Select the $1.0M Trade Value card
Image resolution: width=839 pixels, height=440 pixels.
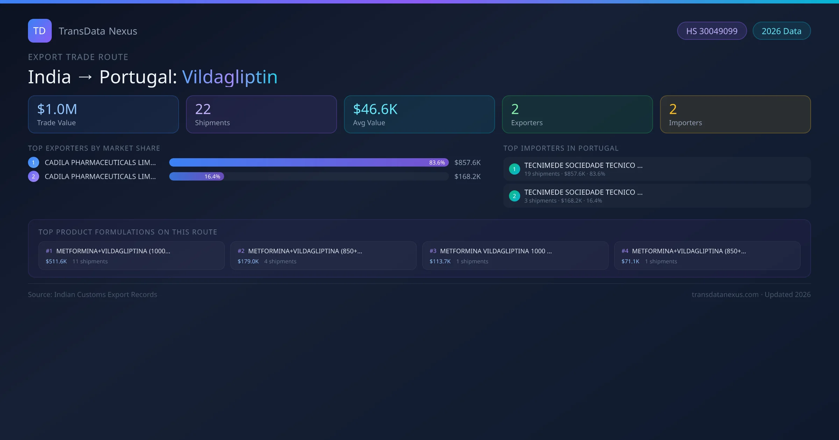click(103, 115)
